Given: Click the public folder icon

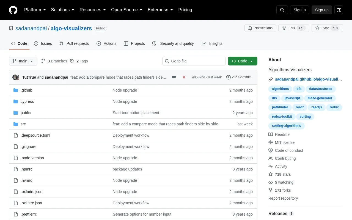Looking at the screenshot, I should [16, 113].
